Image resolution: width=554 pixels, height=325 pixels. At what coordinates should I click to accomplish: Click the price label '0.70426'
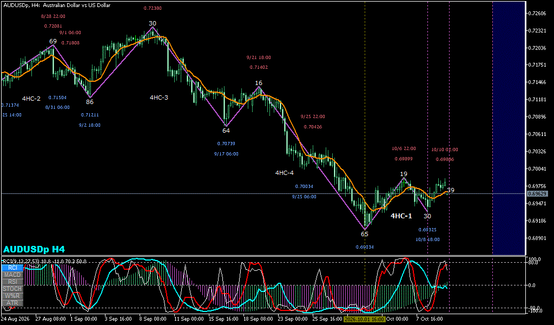tap(313, 127)
